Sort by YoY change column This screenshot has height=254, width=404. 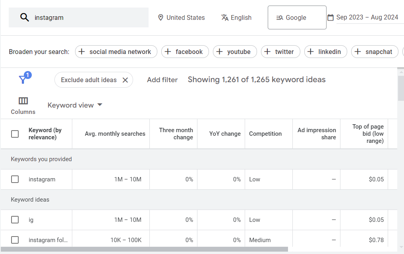pyautogui.click(x=225, y=134)
